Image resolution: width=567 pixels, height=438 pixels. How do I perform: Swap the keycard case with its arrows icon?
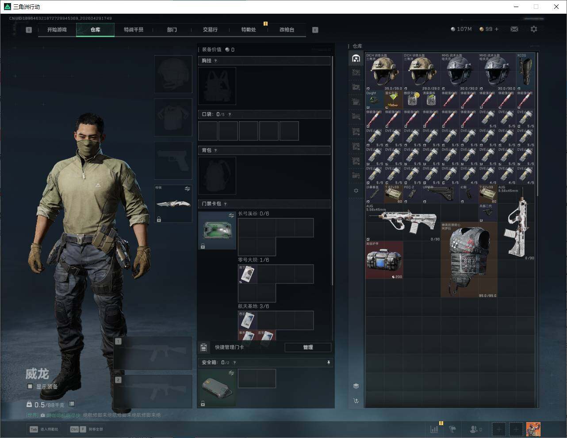231,215
